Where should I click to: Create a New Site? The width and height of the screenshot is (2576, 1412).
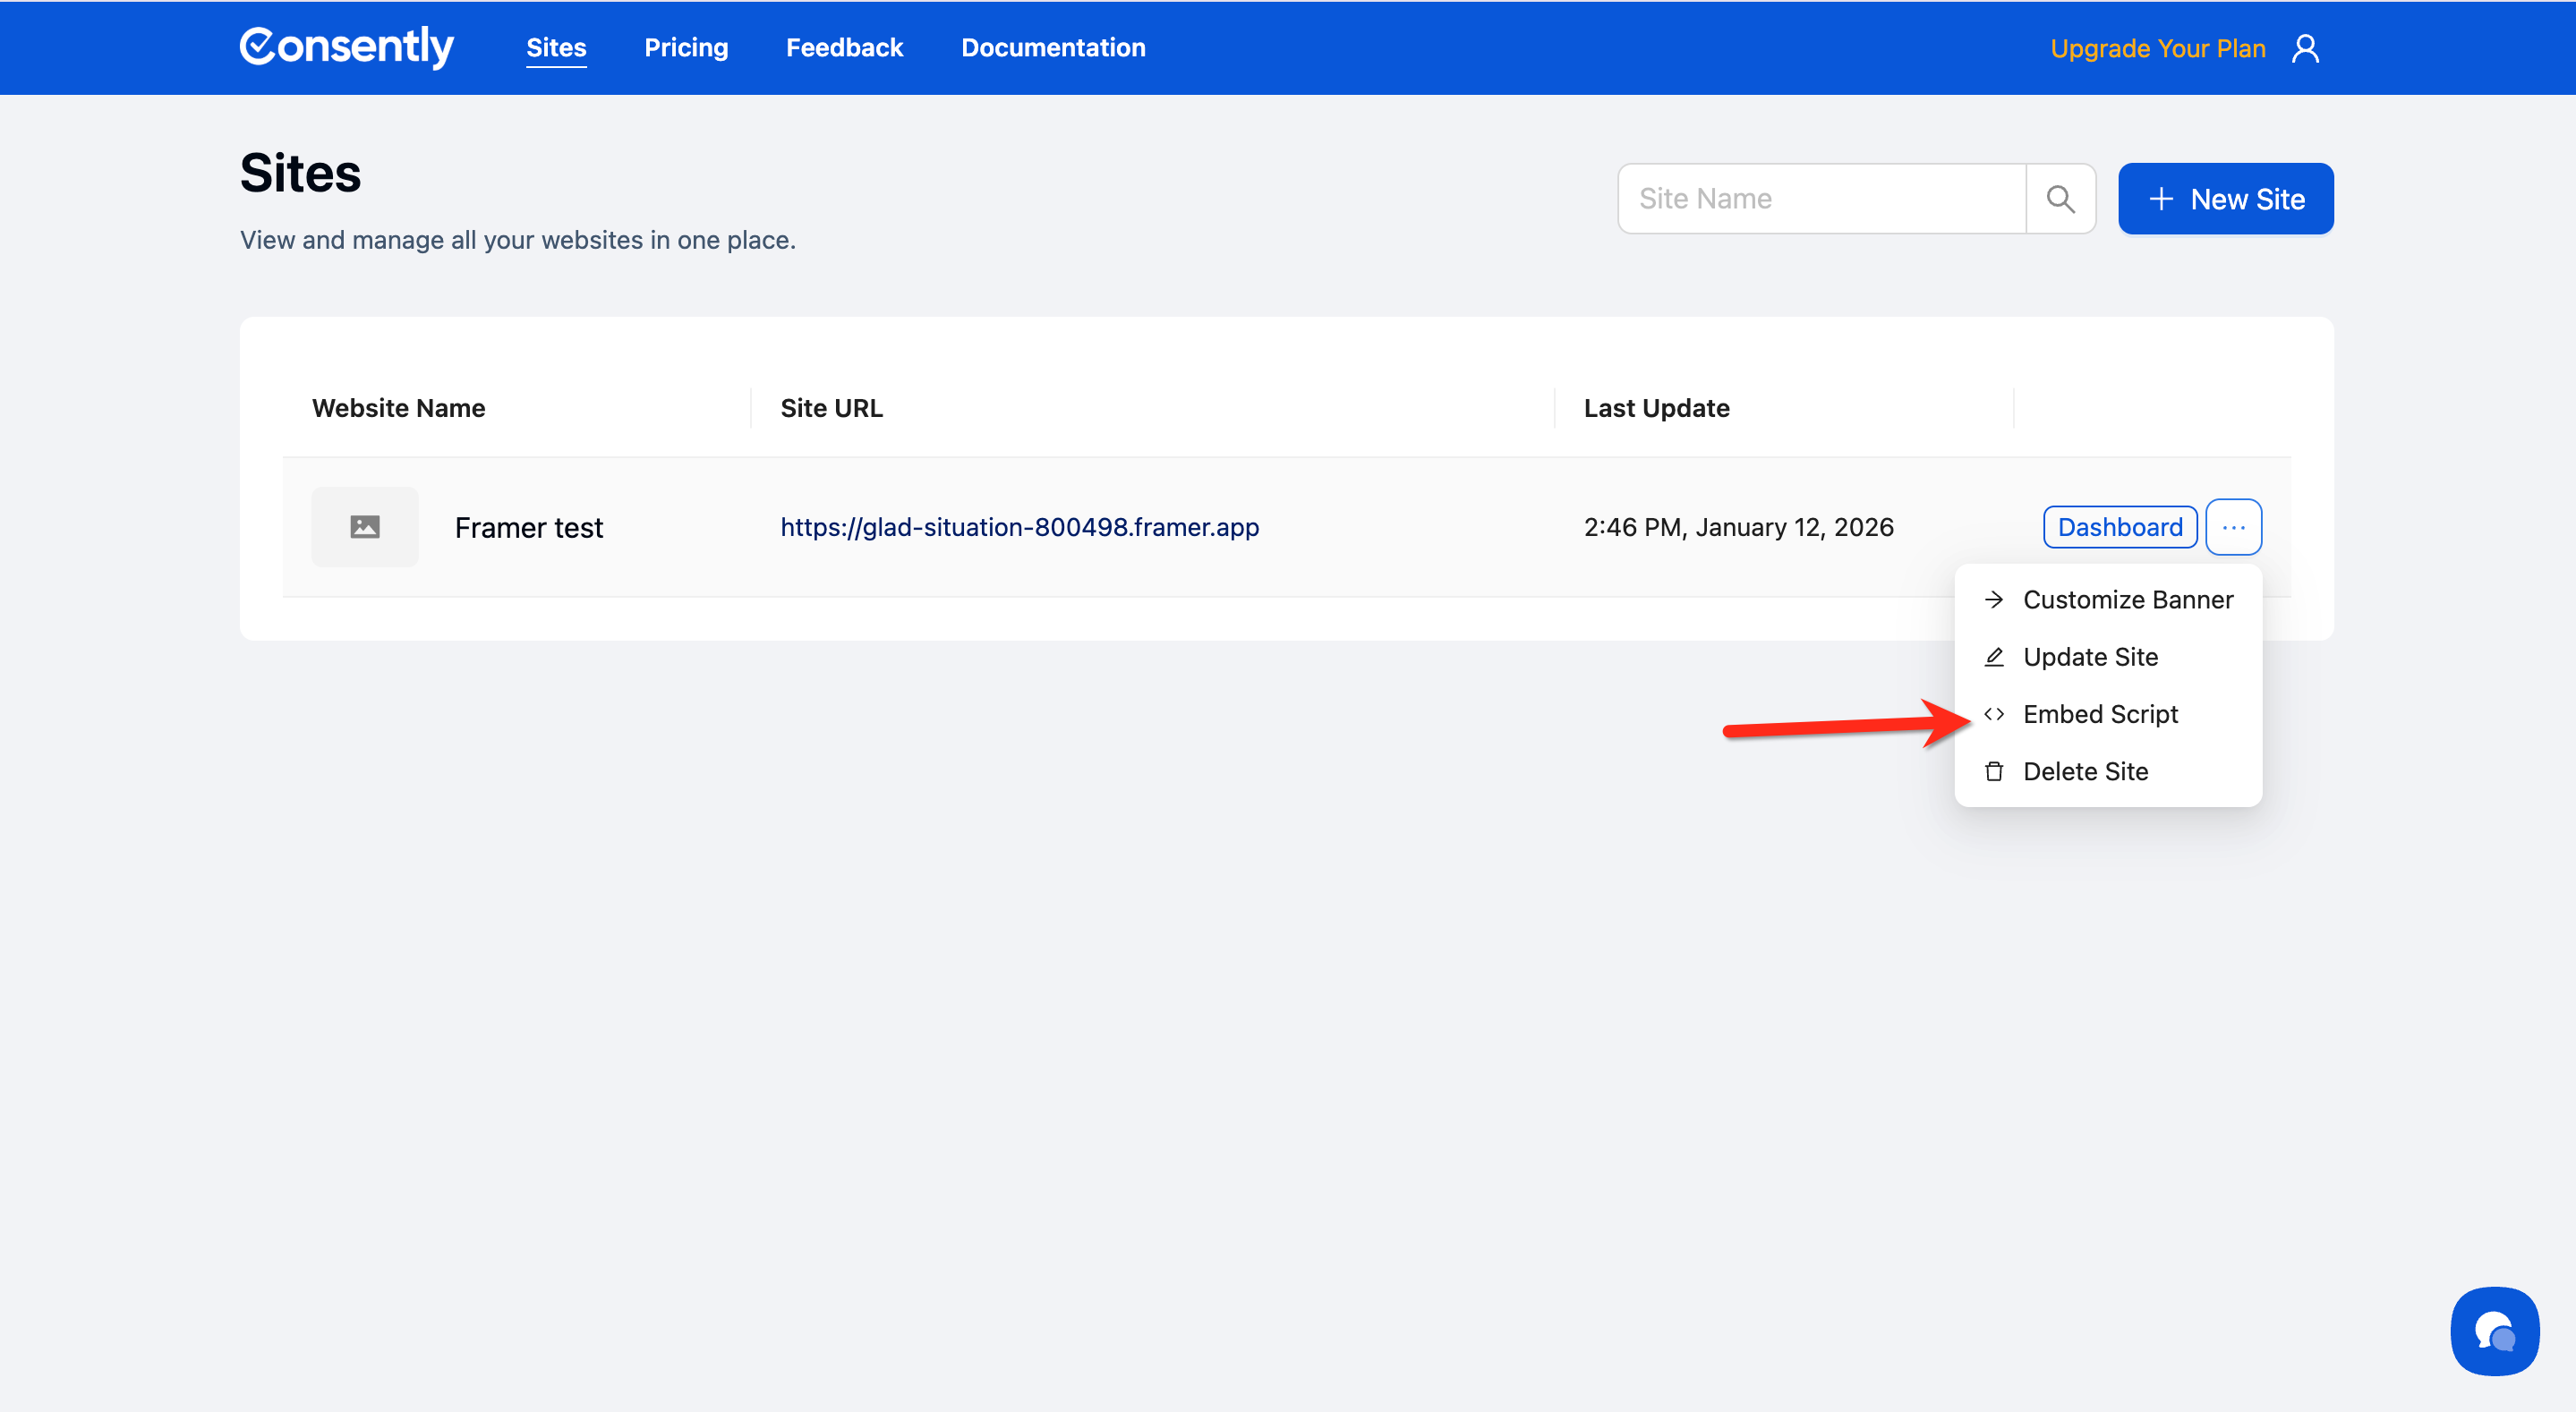(2225, 199)
